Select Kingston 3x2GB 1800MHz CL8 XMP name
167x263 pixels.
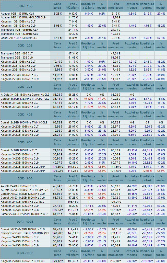pos(23,167)
